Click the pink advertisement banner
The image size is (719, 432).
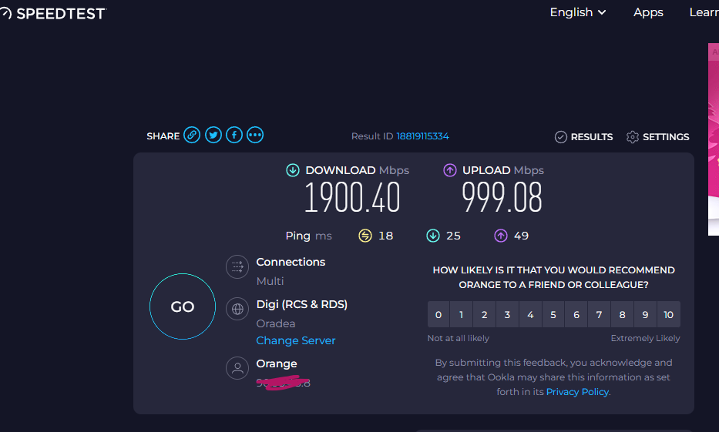(714, 139)
